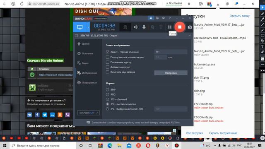
Task: Click the bookmark icon in address bar
Action: point(189,4)
